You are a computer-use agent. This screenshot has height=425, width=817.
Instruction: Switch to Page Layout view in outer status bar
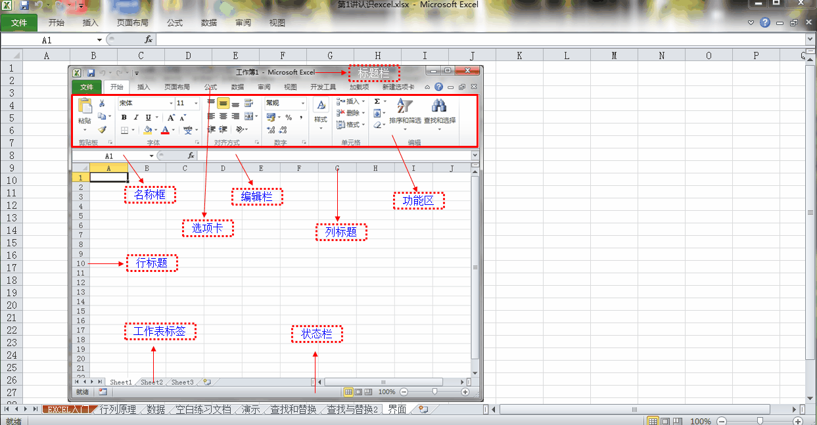[665, 421]
